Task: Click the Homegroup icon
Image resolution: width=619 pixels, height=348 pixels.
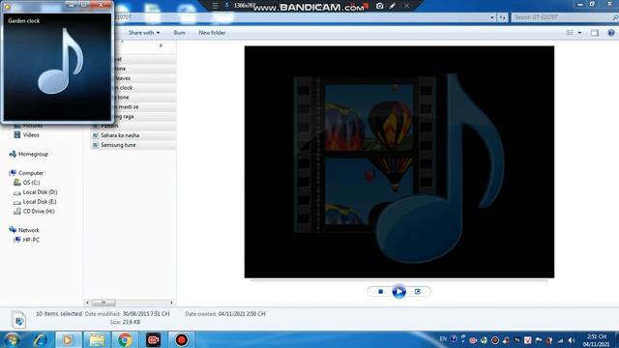Action: [x=13, y=154]
